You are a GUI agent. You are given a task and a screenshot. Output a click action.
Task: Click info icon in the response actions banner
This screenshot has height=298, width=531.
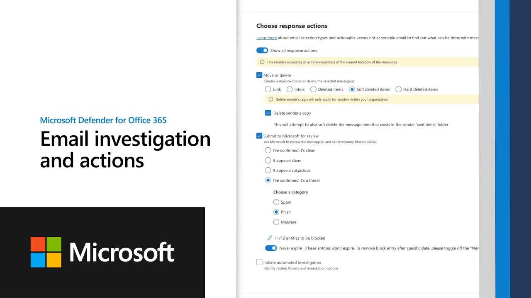[262, 62]
